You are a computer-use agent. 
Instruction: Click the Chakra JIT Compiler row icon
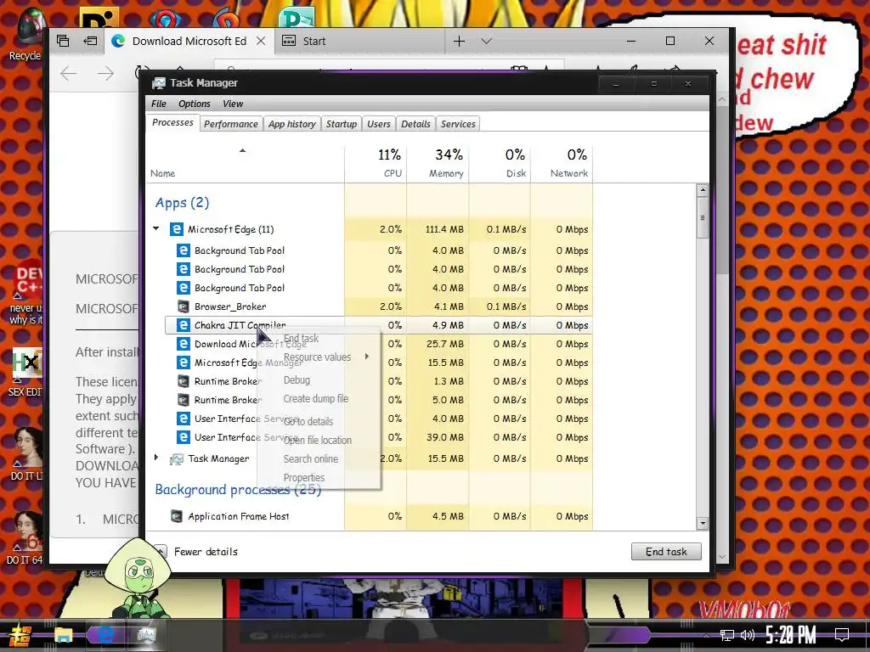coord(184,325)
